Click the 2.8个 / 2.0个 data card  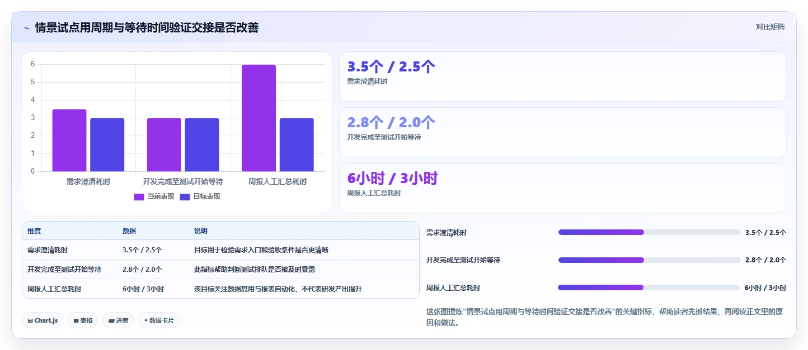coord(562,132)
